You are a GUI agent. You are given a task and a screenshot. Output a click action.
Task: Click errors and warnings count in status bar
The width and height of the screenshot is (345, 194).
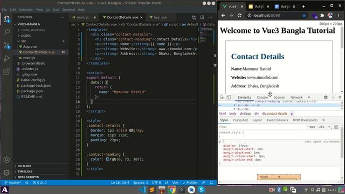[x=39, y=183]
